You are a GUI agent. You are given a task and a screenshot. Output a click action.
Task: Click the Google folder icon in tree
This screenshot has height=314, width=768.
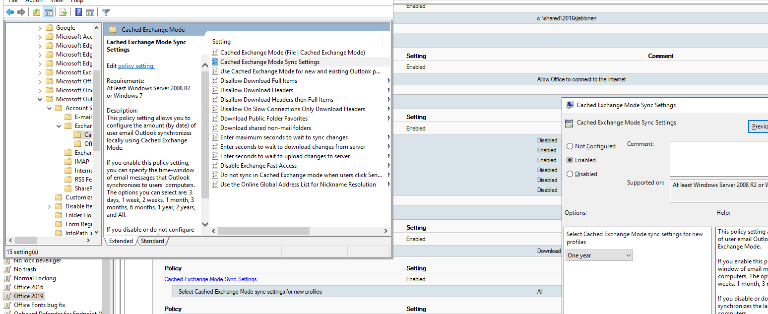pyautogui.click(x=49, y=28)
